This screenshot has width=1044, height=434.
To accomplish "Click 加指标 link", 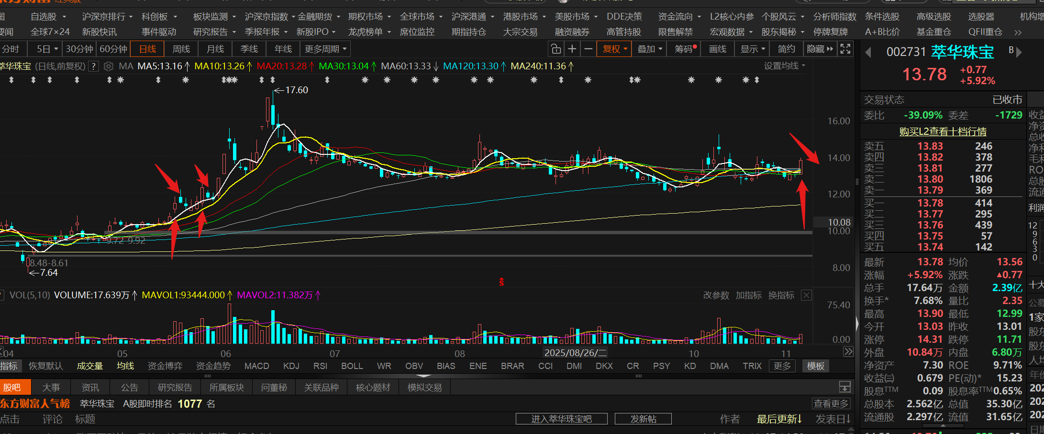I will tap(749, 295).
